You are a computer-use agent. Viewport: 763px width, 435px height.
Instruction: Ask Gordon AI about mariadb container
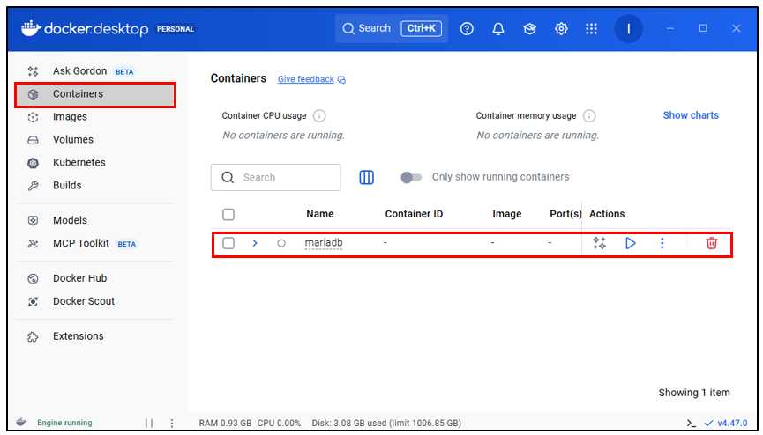coord(599,243)
